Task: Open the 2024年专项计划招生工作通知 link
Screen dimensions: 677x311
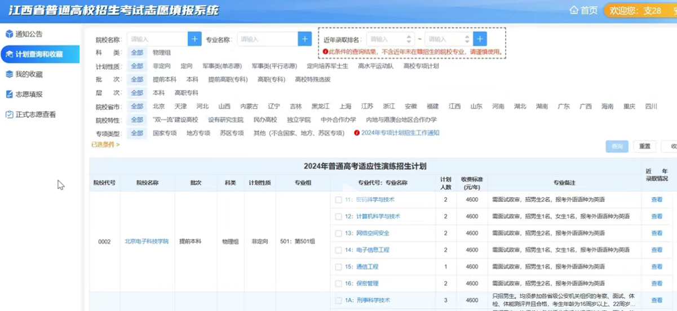Action: point(400,133)
